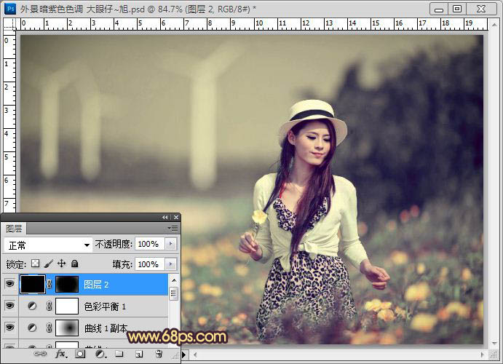Viewport: 503px width, 364px height.
Task: Click the new group folder icon
Action: (119, 354)
